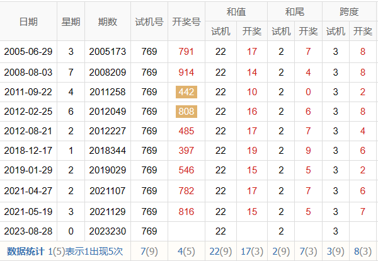Click the 日期 column header
Screen dimensions: 378x261
click(28, 21)
